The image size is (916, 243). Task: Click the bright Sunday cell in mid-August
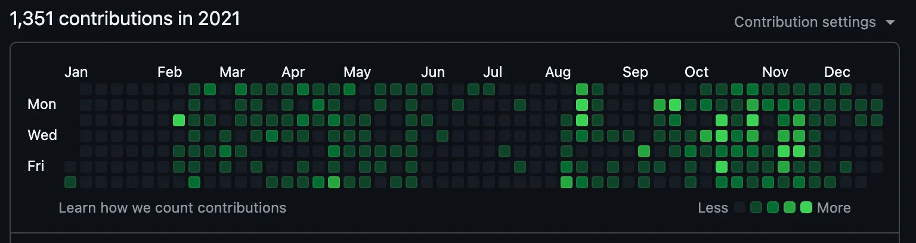[582, 89]
